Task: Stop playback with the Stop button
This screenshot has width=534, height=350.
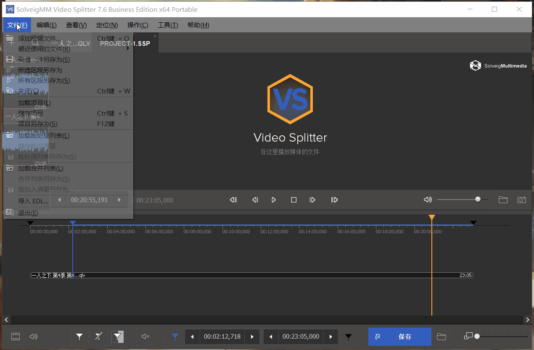Action: point(294,200)
